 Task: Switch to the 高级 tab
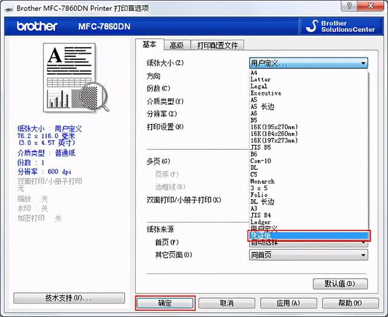coord(176,45)
